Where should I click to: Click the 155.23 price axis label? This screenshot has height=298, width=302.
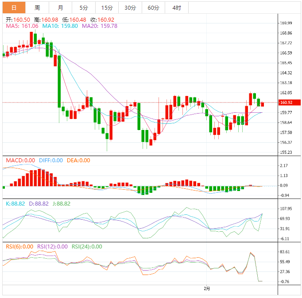pos(286,152)
